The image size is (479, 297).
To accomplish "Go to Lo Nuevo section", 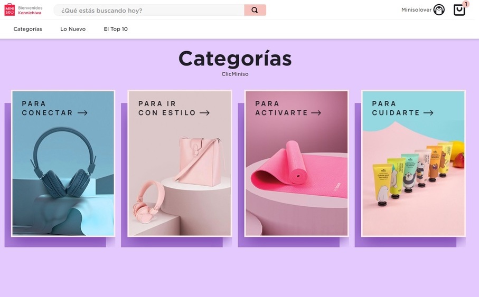I will point(73,29).
